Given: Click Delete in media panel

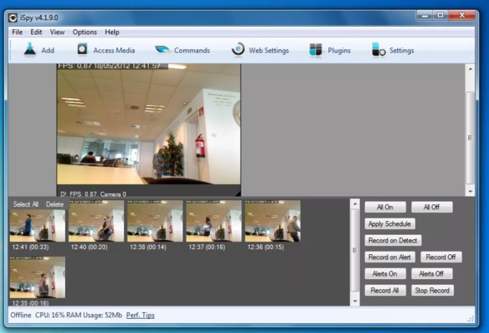Looking at the screenshot, I should click(x=55, y=204).
